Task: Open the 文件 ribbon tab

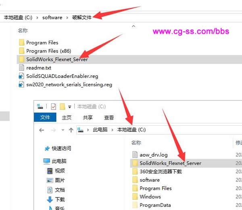Action: click(45, 117)
